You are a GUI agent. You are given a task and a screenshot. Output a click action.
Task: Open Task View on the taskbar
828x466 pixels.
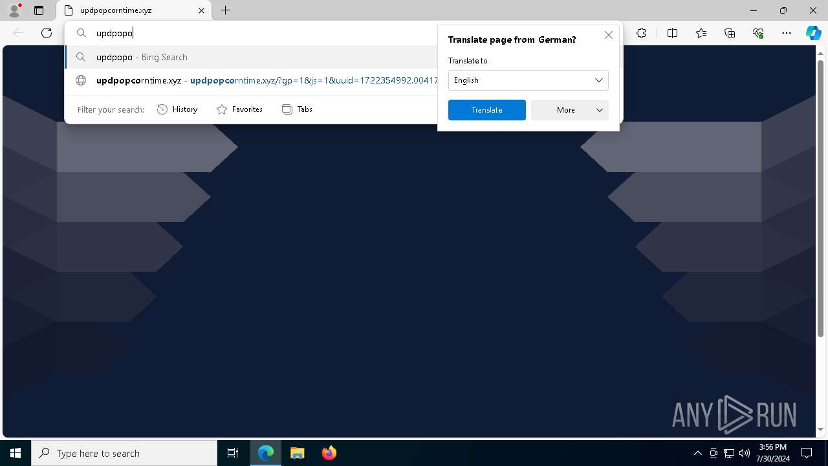[233, 453]
